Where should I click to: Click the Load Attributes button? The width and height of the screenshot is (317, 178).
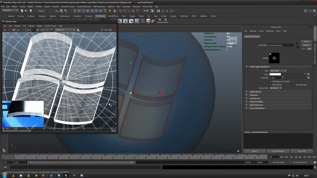278,151
